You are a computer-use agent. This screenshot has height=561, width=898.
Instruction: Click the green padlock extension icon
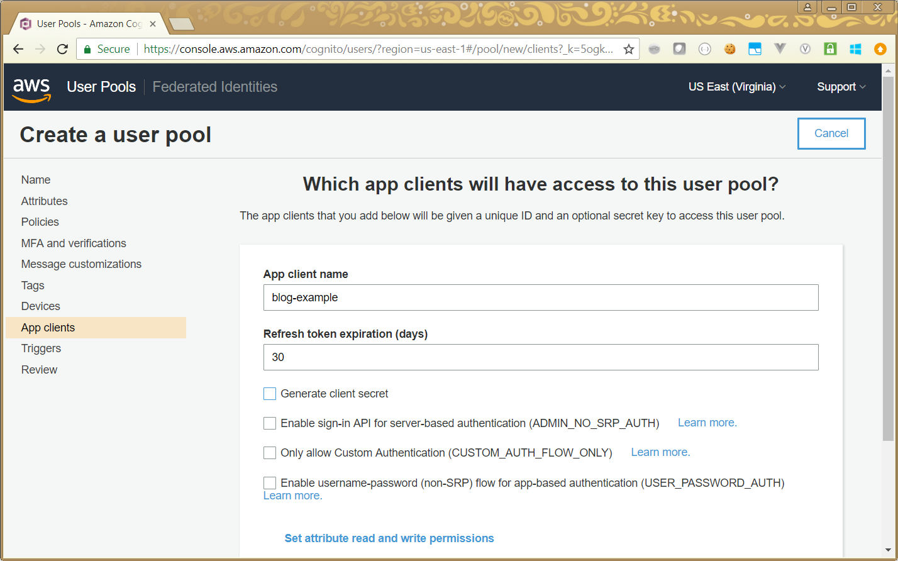click(830, 49)
